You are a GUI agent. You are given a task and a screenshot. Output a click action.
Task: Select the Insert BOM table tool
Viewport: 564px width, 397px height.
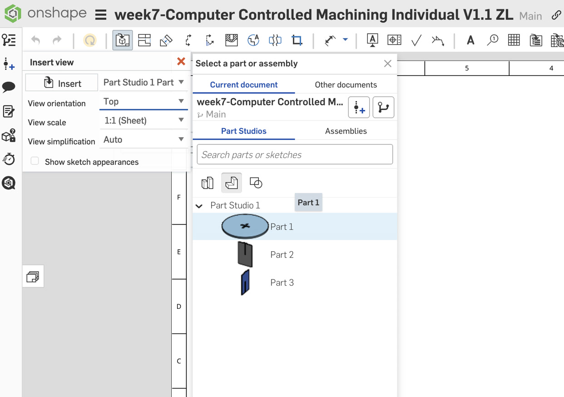coord(536,40)
